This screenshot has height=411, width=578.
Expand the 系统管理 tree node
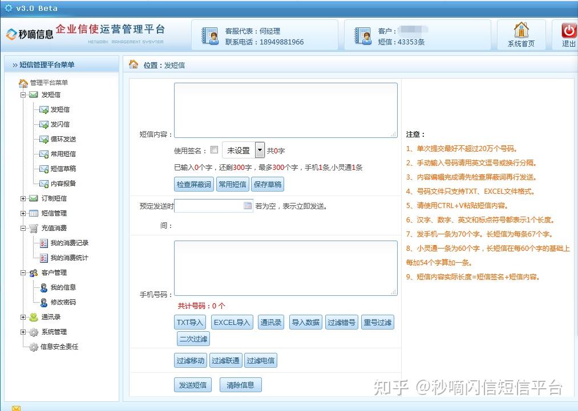[23, 332]
